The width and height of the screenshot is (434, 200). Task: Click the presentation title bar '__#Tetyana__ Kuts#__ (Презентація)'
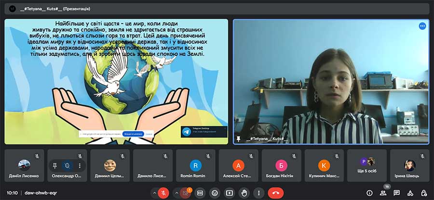217,9
